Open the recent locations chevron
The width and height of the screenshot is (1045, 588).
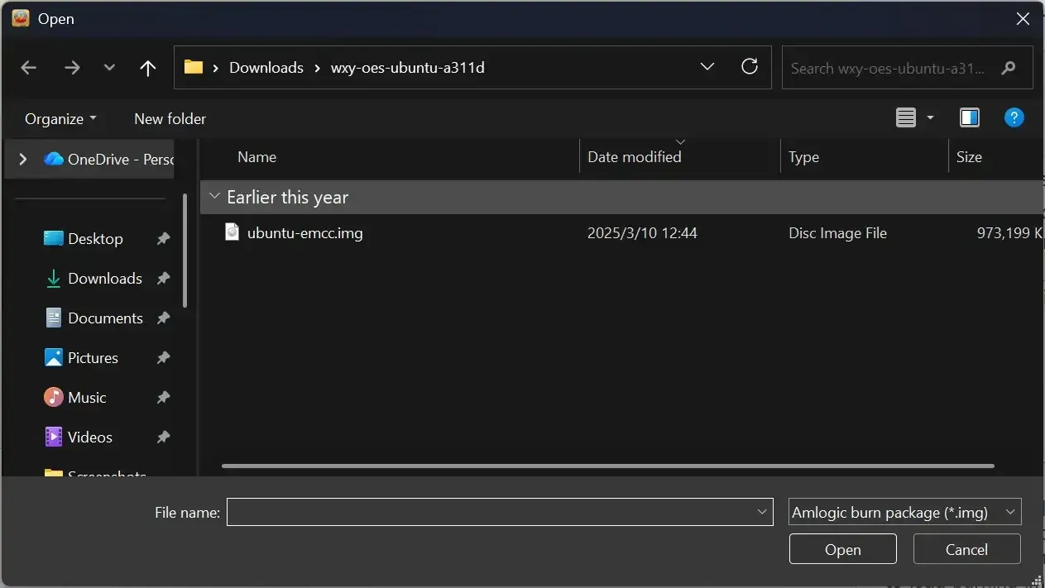point(109,68)
